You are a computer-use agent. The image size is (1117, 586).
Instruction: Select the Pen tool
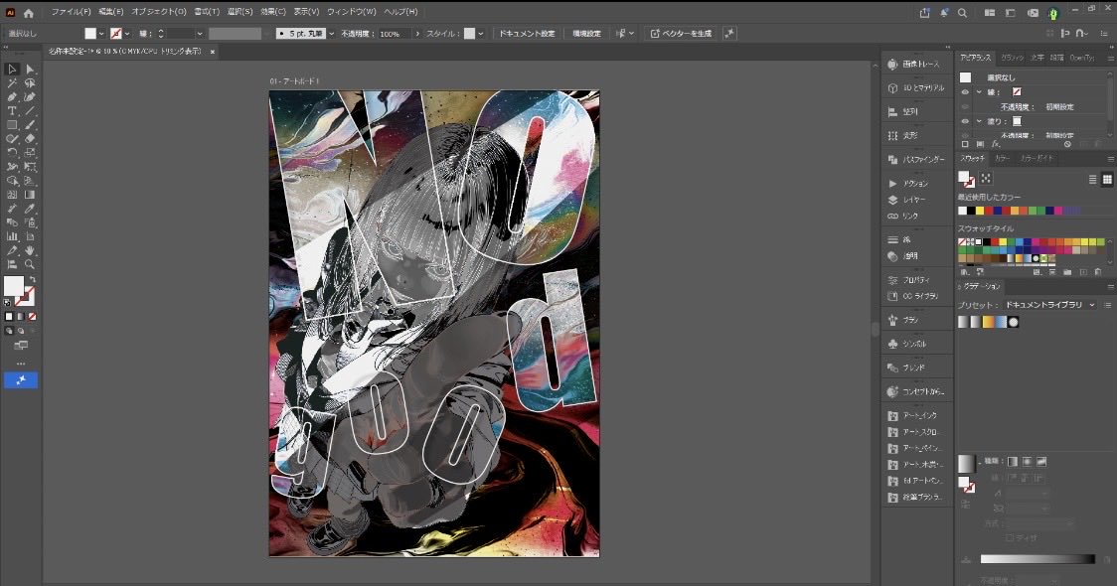point(11,96)
